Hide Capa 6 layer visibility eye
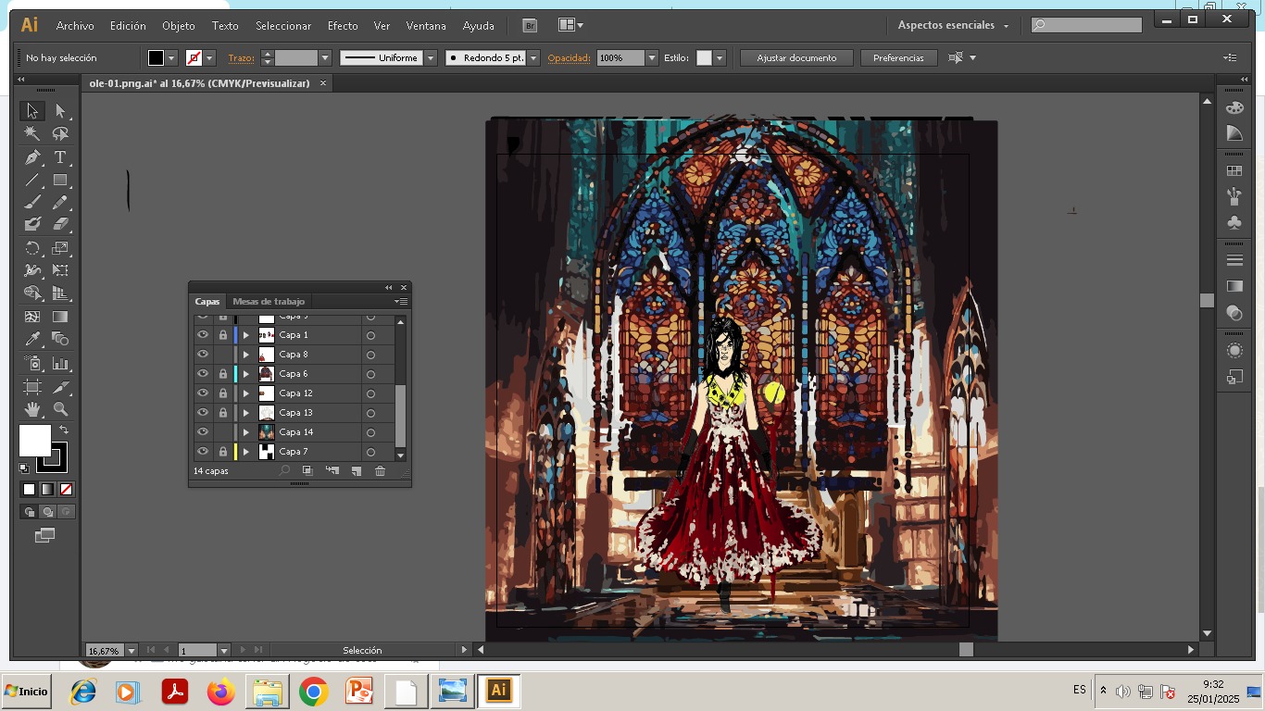Image resolution: width=1265 pixels, height=711 pixels. (x=203, y=374)
